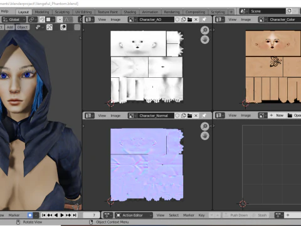Viewport: 301px width, 226px height.
Task: Browse images in the empty image editor
Action: click(263, 116)
